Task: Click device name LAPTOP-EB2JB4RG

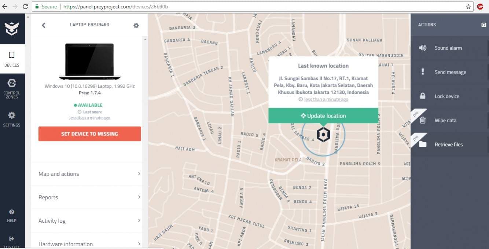Action: [x=90, y=25]
